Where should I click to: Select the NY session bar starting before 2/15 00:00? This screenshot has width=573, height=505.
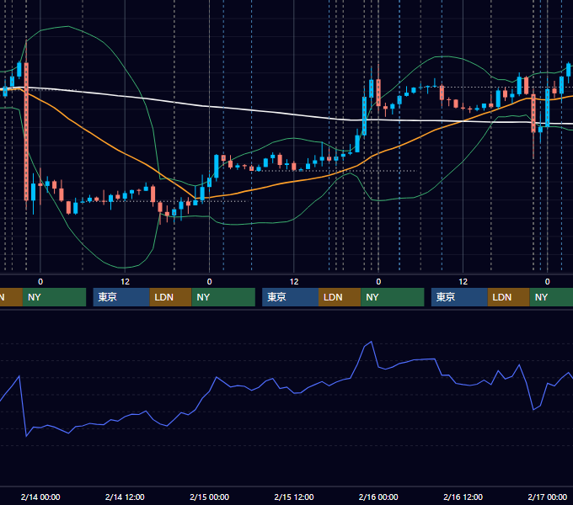point(223,297)
